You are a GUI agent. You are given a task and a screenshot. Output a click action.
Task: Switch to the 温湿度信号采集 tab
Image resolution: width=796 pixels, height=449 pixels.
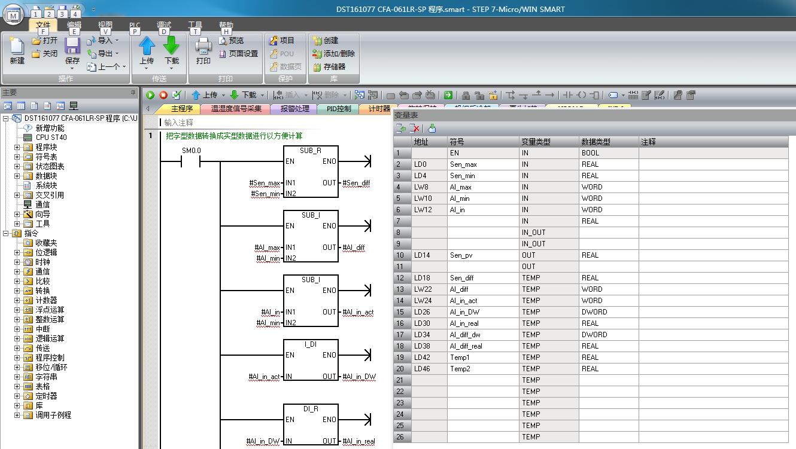coord(236,109)
